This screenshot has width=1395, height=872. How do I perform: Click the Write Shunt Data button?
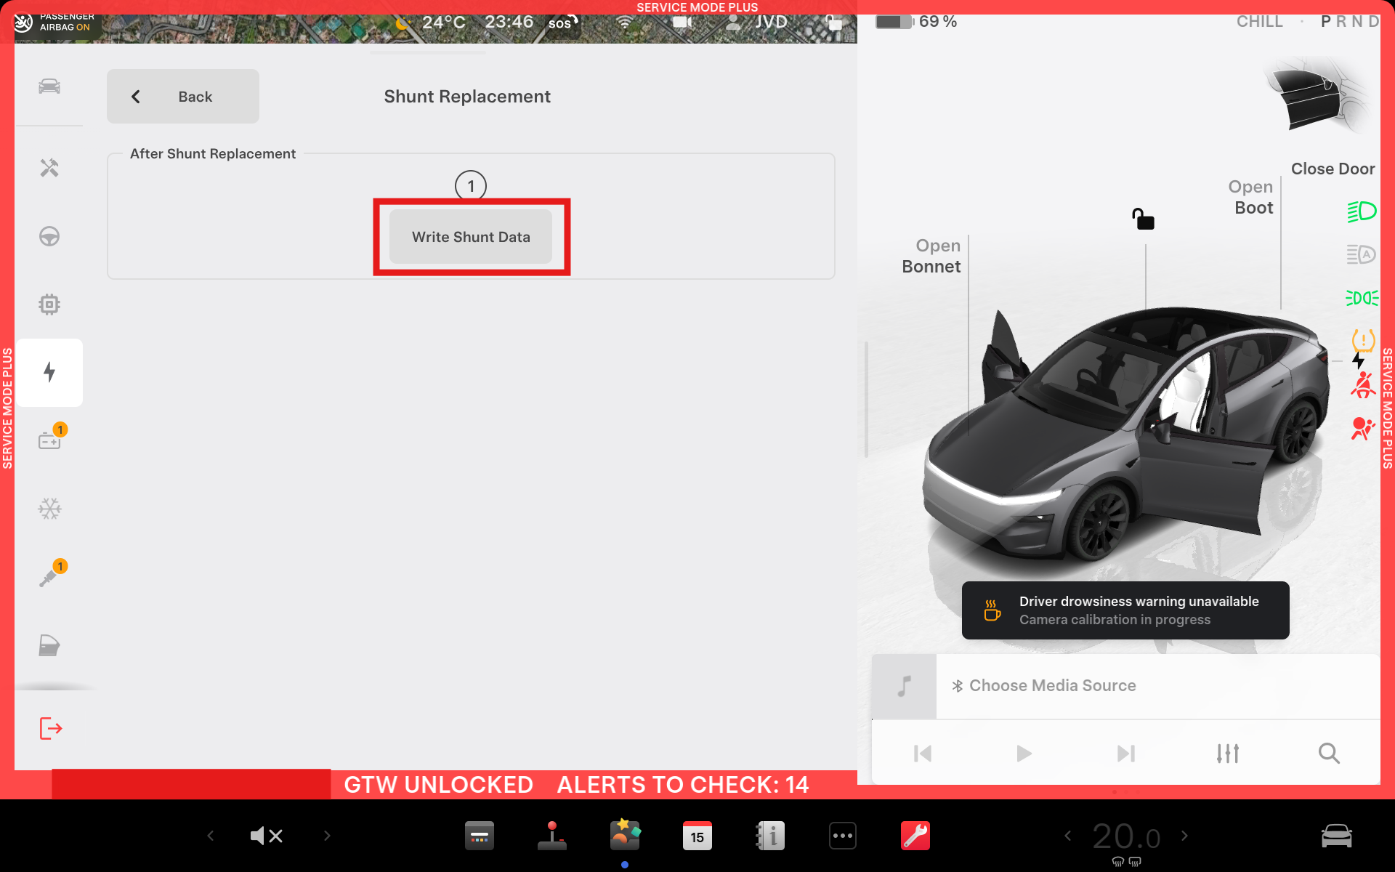pos(471,237)
